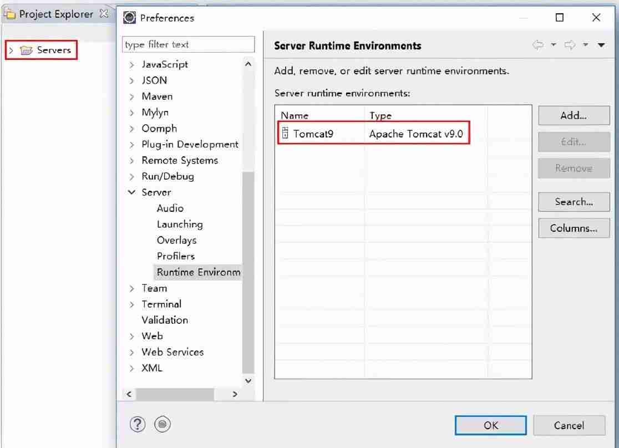Image resolution: width=619 pixels, height=448 pixels.
Task: Click the Forward navigation arrow icon
Action: pyautogui.click(x=570, y=45)
